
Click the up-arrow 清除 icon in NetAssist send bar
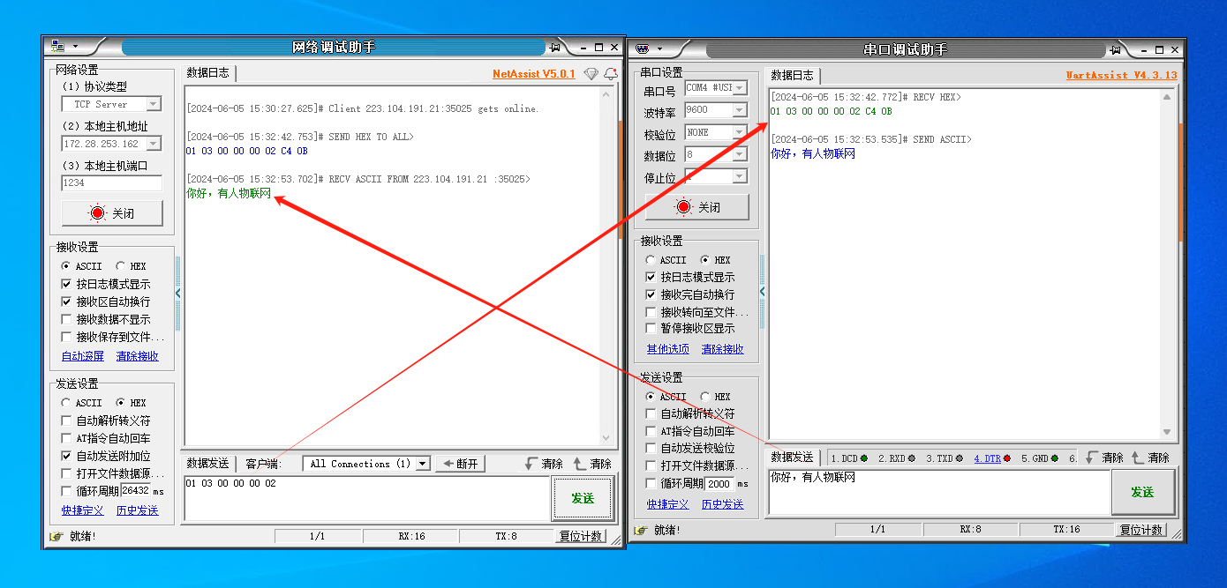click(x=579, y=464)
